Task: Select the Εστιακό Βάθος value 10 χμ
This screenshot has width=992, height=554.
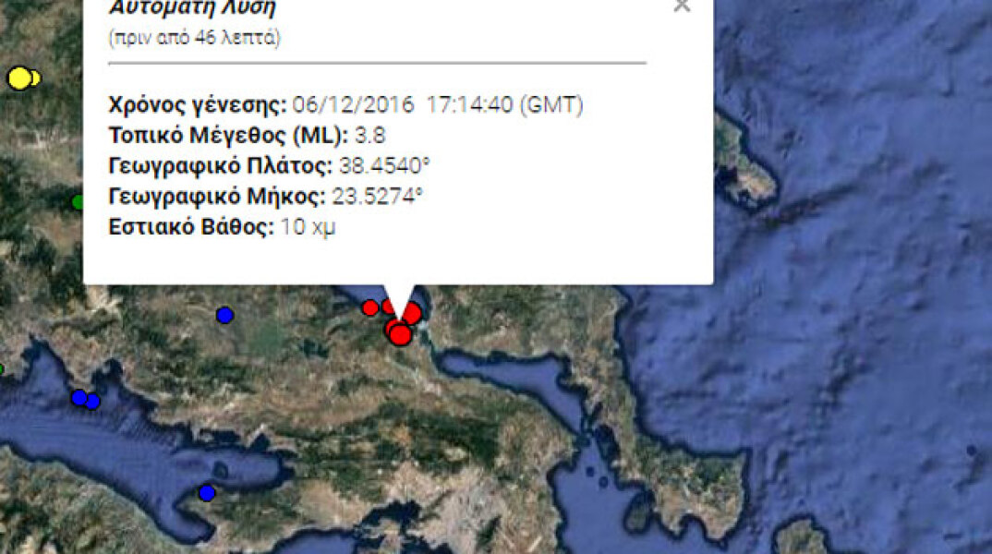Action: (x=308, y=226)
